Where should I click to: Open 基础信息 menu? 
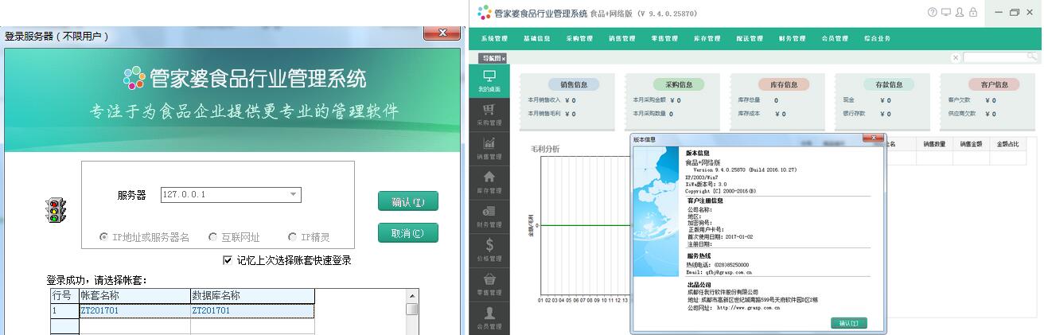coord(536,38)
